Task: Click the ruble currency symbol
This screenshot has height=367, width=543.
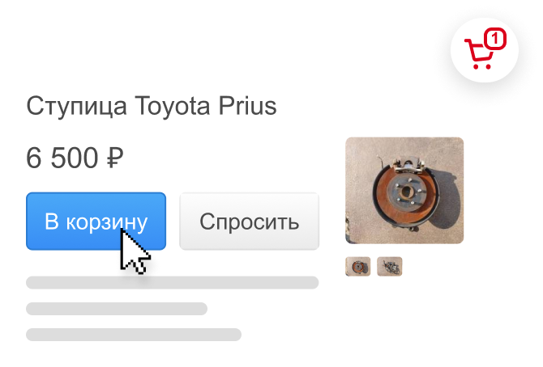Action: (114, 158)
